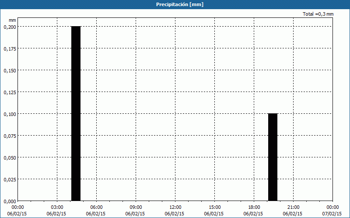Screen dimensions: 350x218
Task: Select the 0,000 y-axis value
Action: (x=10, y=201)
